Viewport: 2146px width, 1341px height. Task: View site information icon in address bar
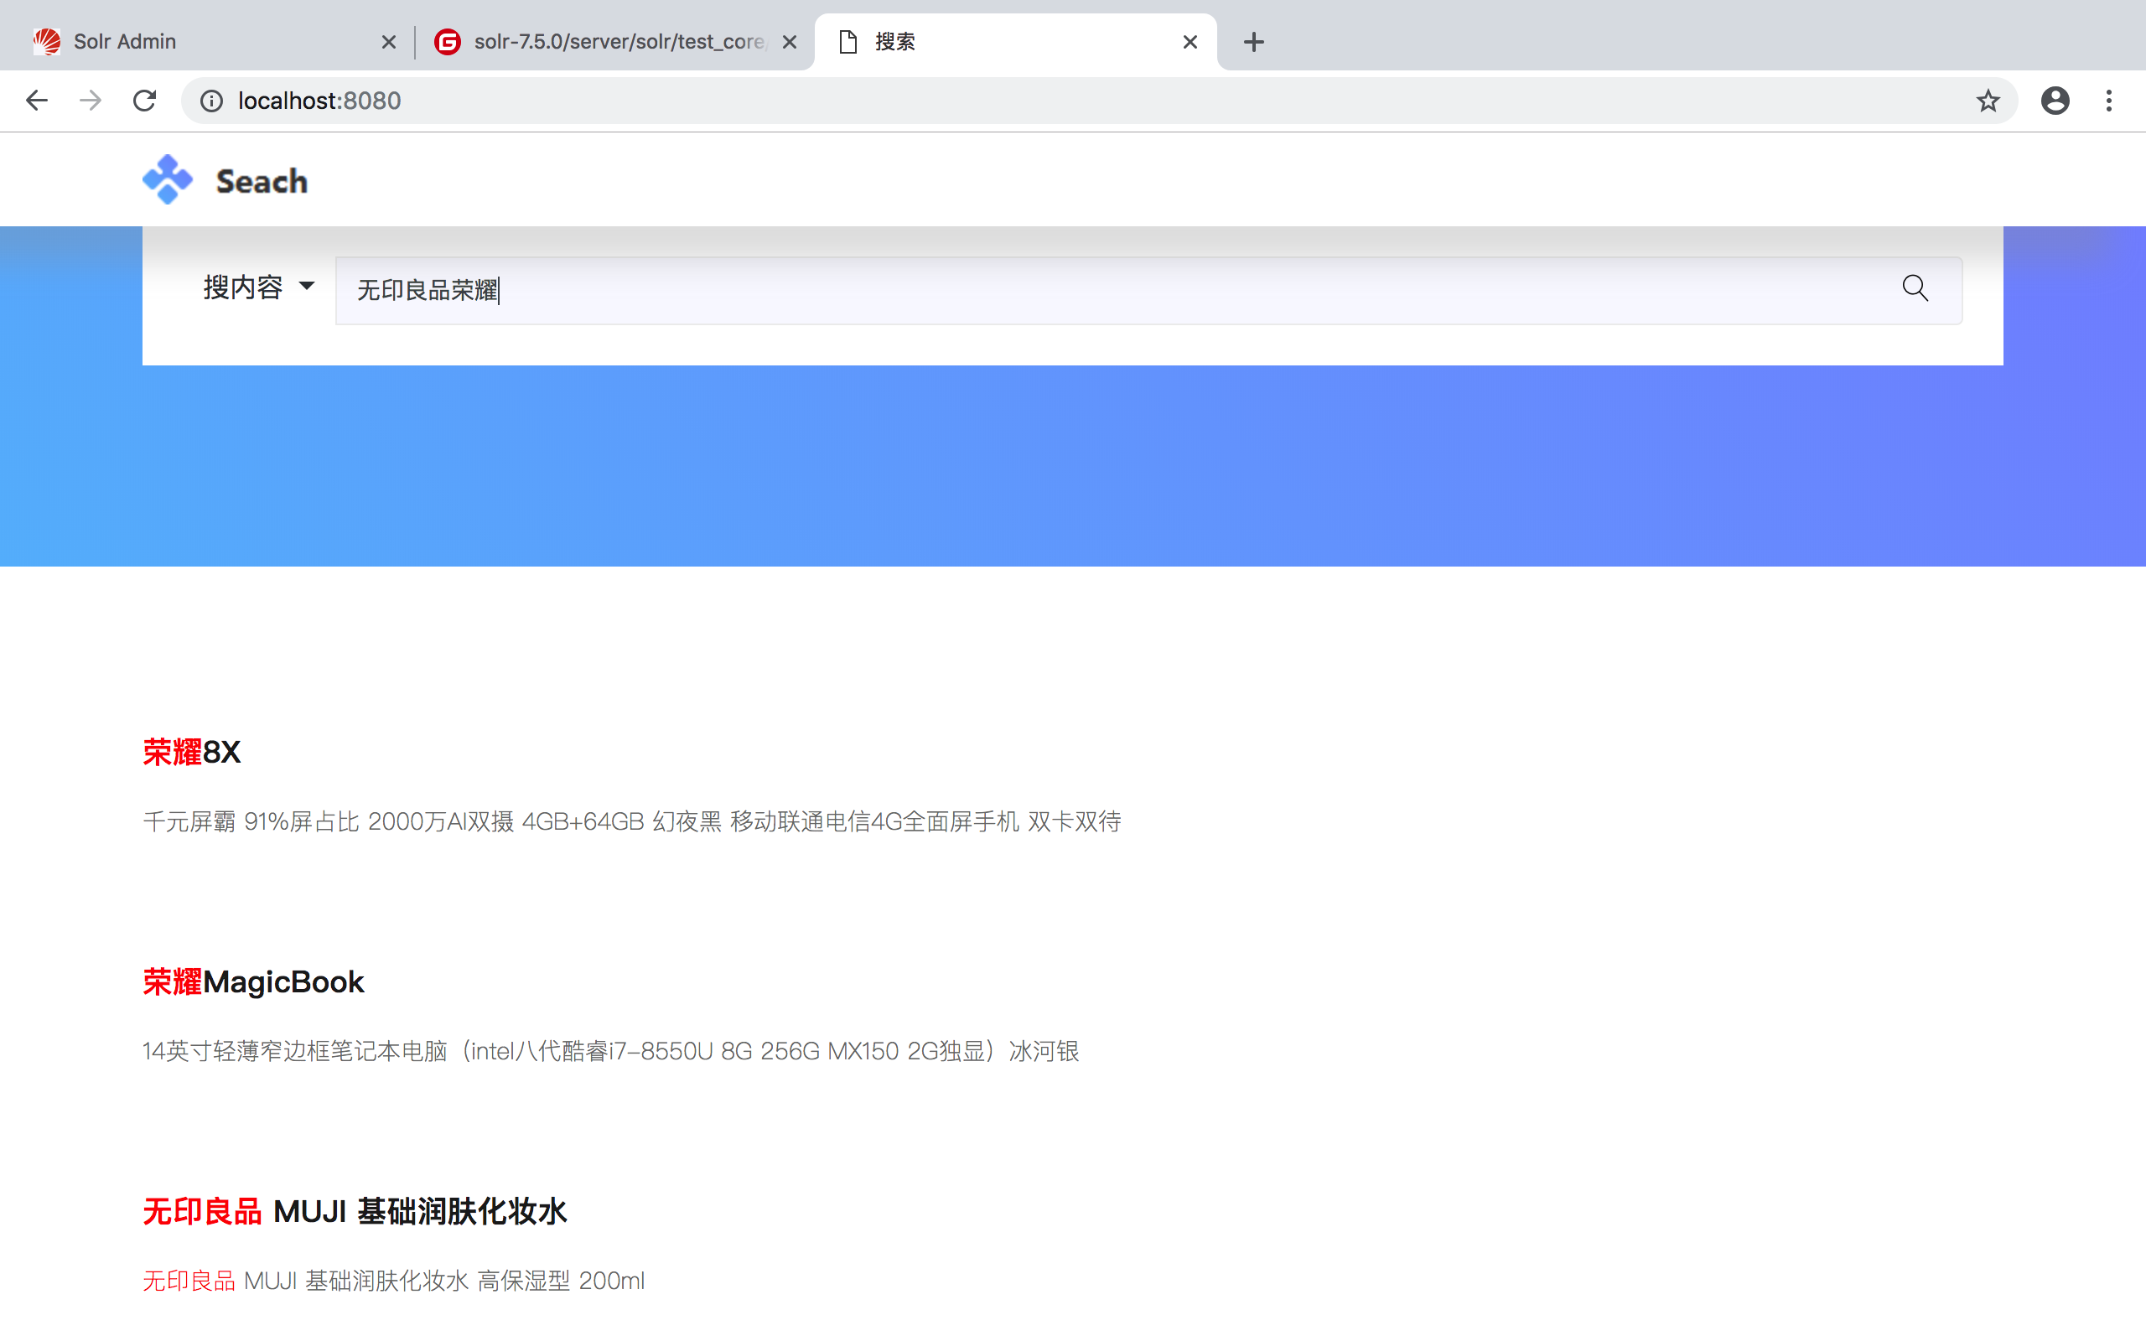(x=211, y=101)
